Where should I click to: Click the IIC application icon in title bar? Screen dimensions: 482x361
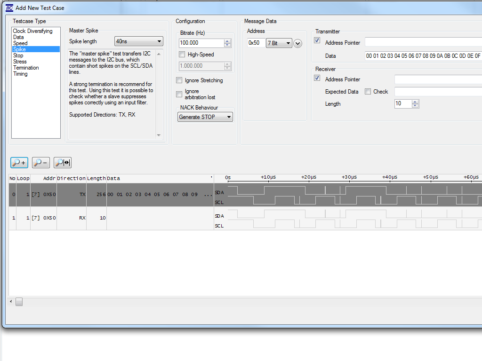pos(9,8)
